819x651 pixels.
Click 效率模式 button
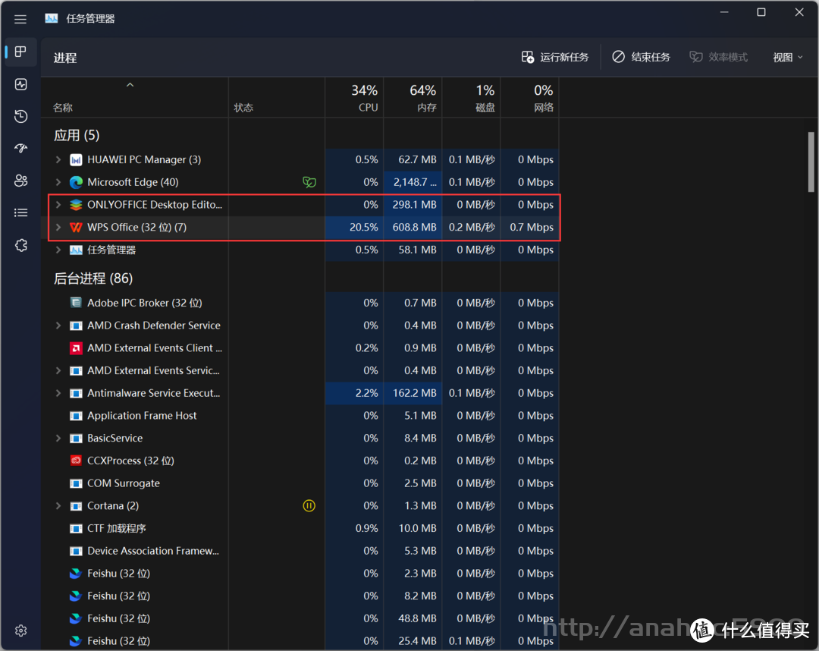pos(719,57)
